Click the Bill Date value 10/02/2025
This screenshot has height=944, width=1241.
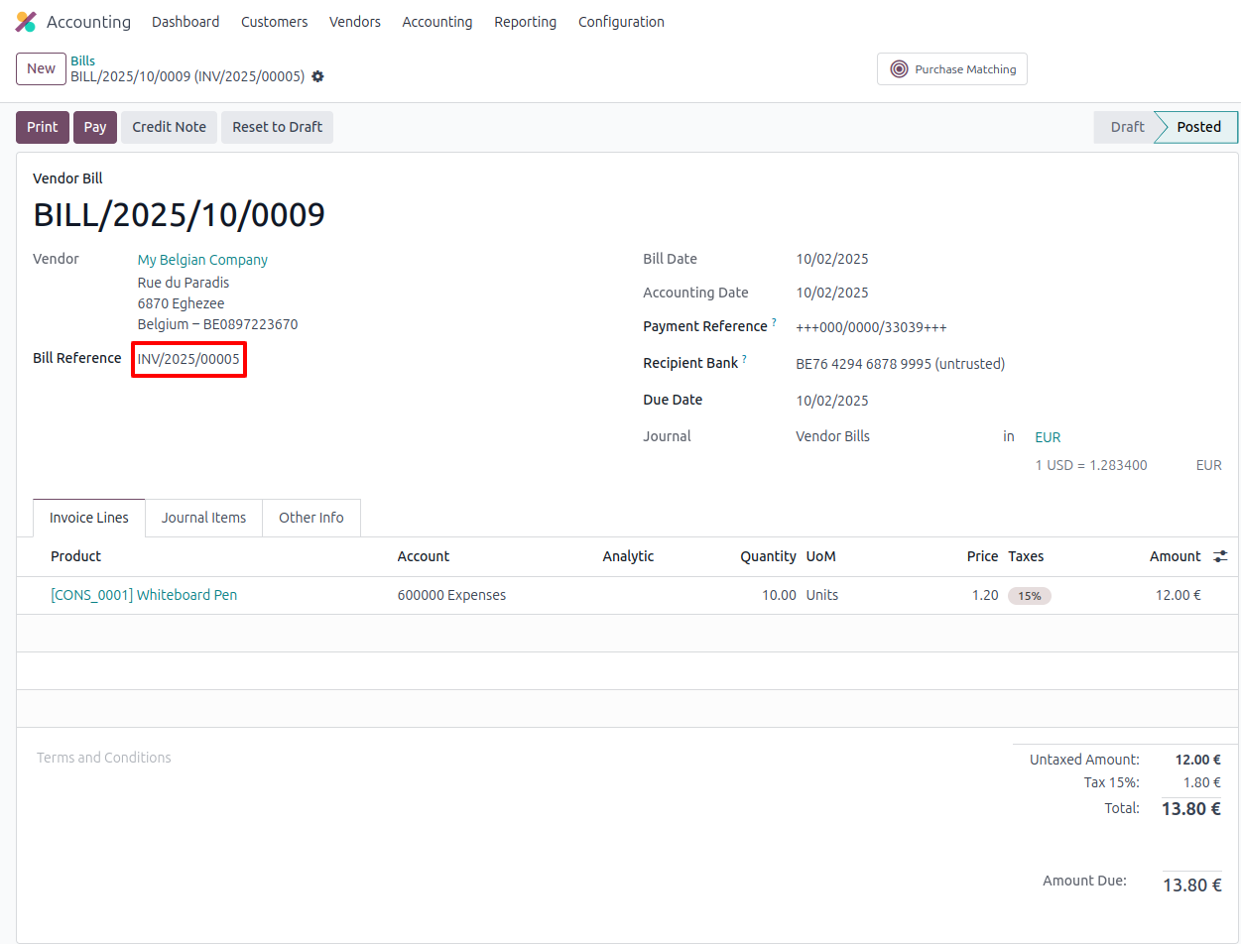click(832, 259)
